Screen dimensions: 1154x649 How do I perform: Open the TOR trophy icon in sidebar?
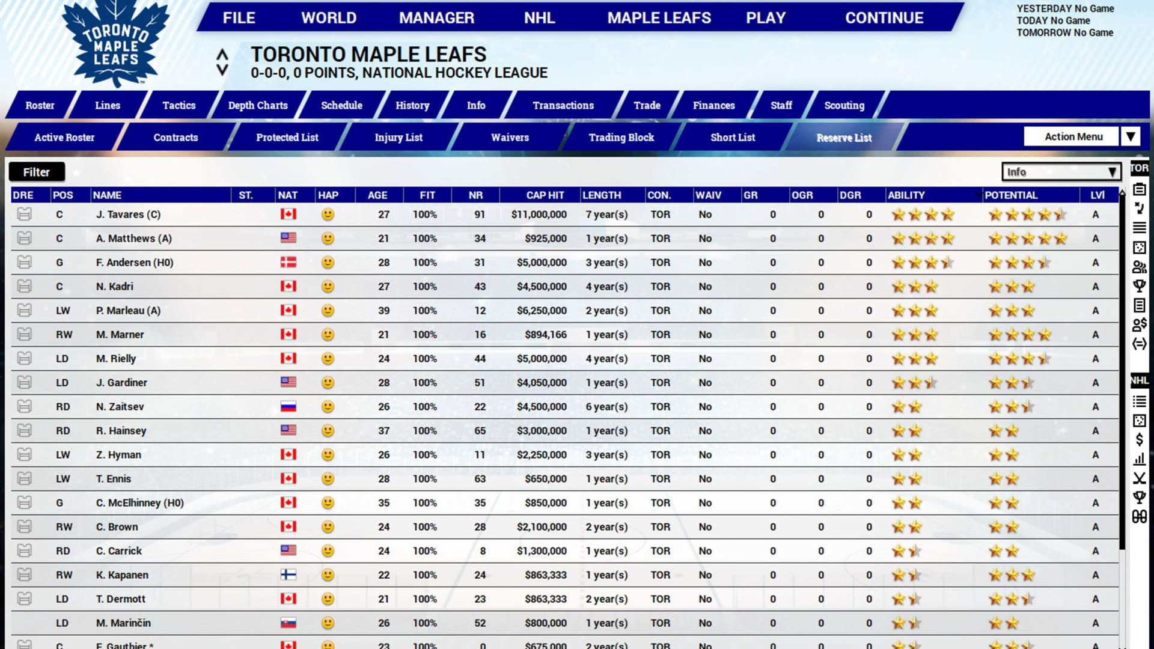coord(1139,286)
